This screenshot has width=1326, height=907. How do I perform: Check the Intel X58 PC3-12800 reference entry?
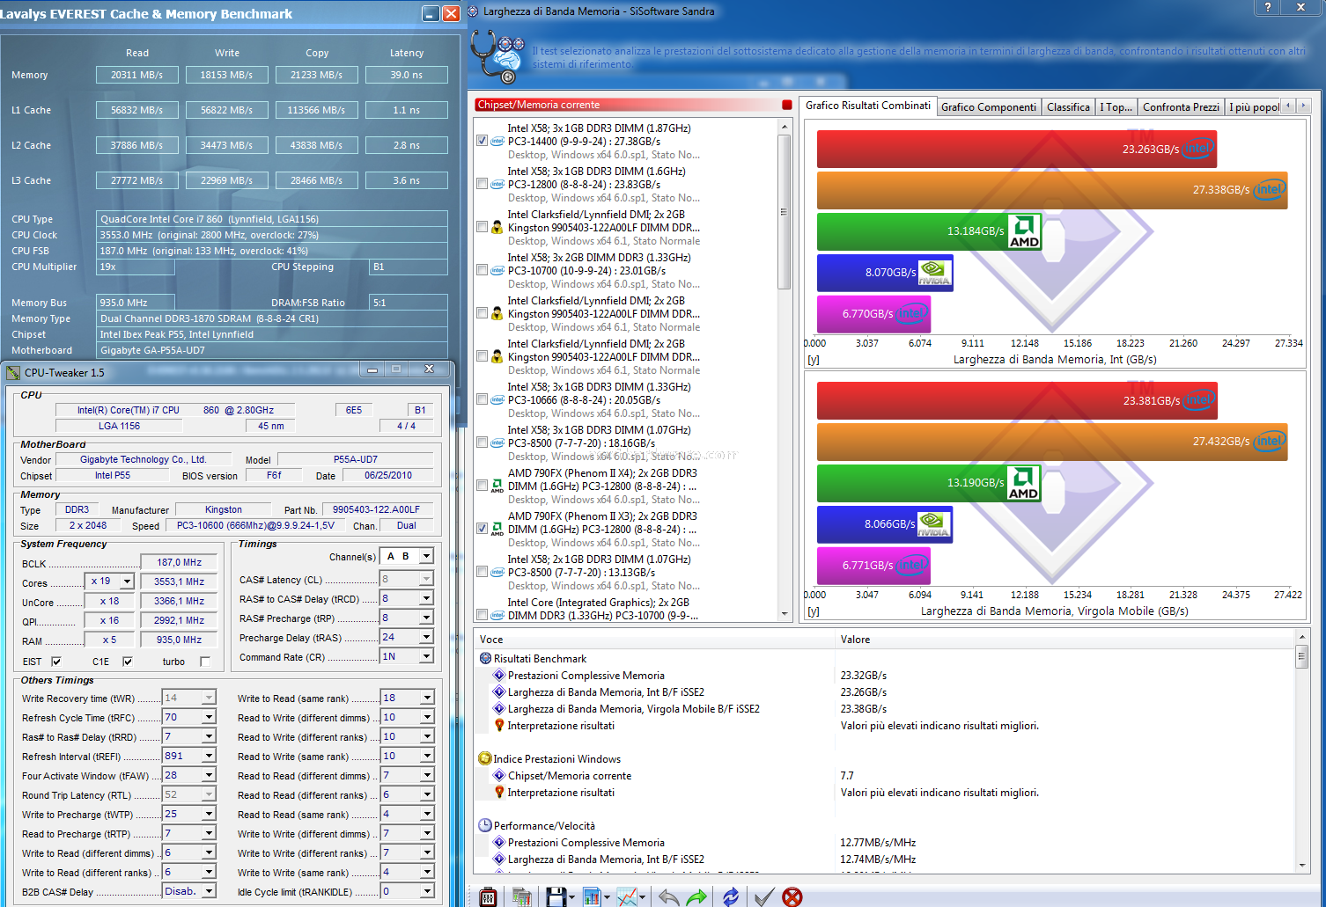tap(483, 184)
